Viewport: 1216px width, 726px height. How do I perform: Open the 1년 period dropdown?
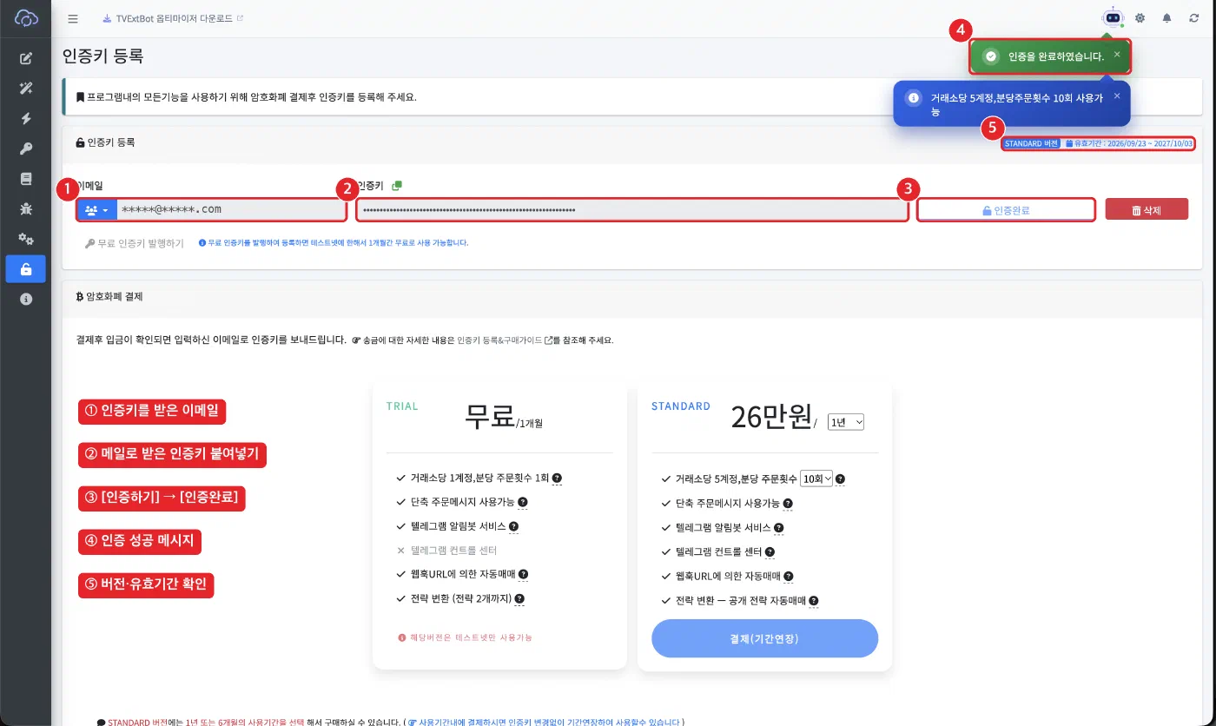(x=846, y=422)
